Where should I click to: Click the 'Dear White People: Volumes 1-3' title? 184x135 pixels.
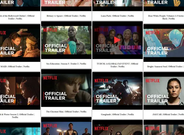166,17
